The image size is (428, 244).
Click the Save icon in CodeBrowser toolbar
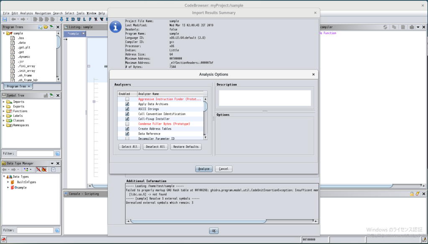point(5,19)
